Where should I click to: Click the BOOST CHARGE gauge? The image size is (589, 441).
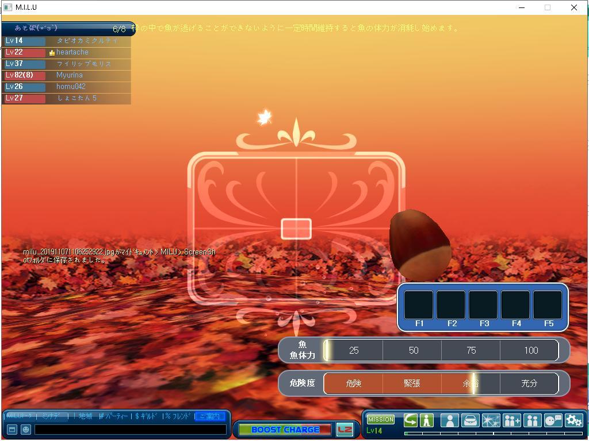pos(285,430)
